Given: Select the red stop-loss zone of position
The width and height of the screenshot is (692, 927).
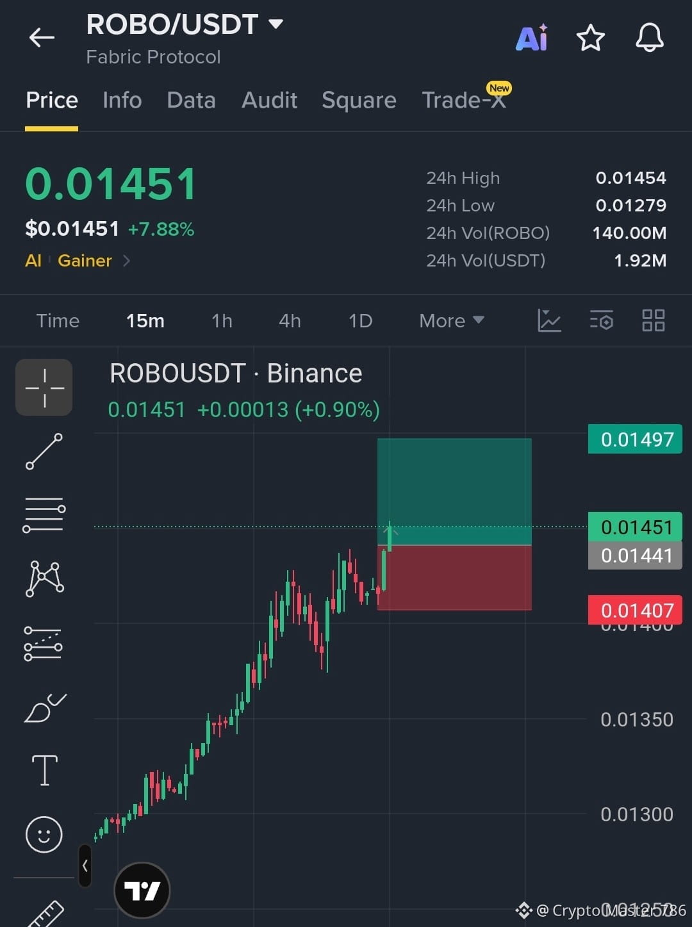Looking at the screenshot, I should 454,577.
